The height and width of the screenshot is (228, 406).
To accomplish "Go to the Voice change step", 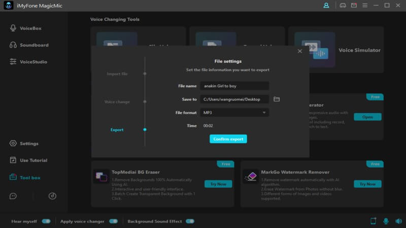I will 117,102.
